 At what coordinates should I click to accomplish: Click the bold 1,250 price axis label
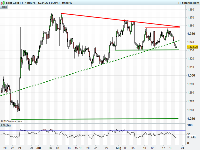click(191, 118)
